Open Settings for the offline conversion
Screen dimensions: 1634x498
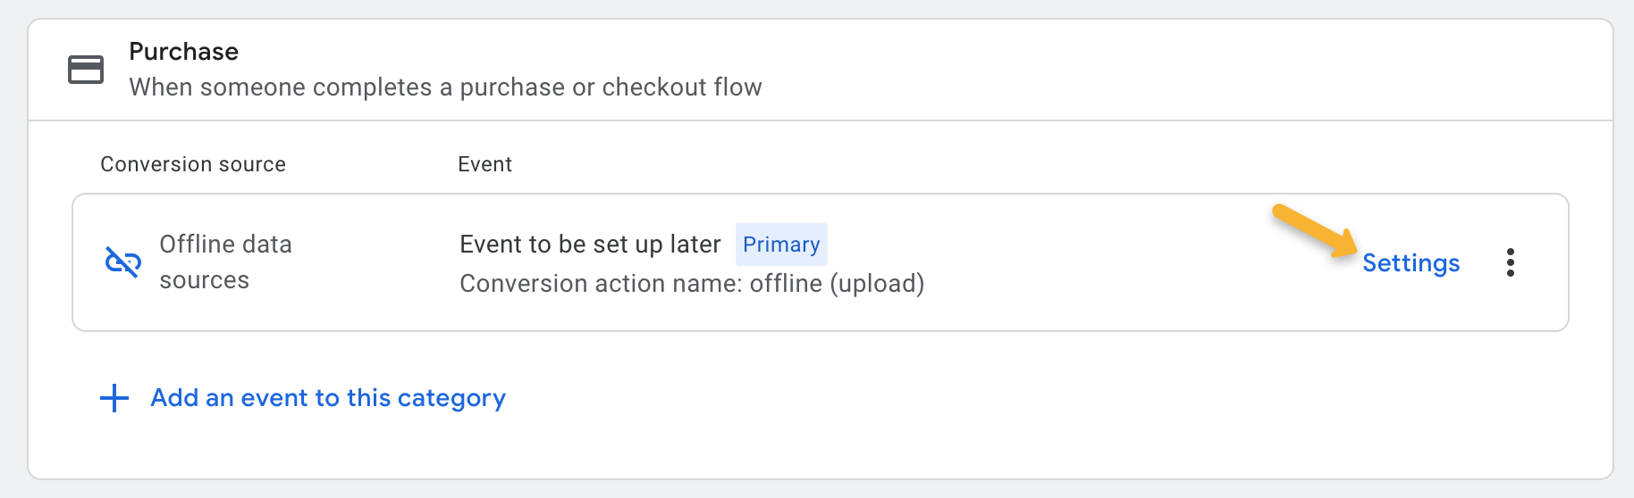(1411, 263)
